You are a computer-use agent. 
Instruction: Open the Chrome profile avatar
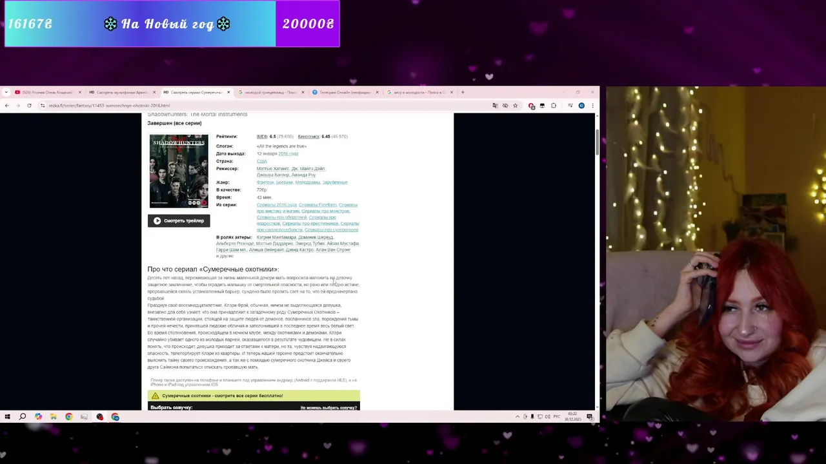pyautogui.click(x=581, y=106)
